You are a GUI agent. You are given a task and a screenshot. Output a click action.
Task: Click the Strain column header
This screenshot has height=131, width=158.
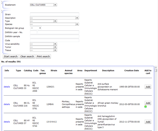54,71
